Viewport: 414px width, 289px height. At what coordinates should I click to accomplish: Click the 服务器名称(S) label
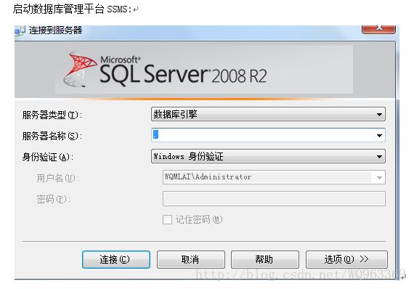tap(52, 136)
